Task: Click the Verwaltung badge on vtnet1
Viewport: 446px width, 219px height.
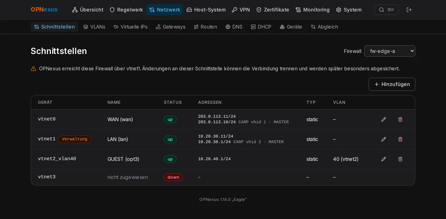Action: pyautogui.click(x=75, y=139)
